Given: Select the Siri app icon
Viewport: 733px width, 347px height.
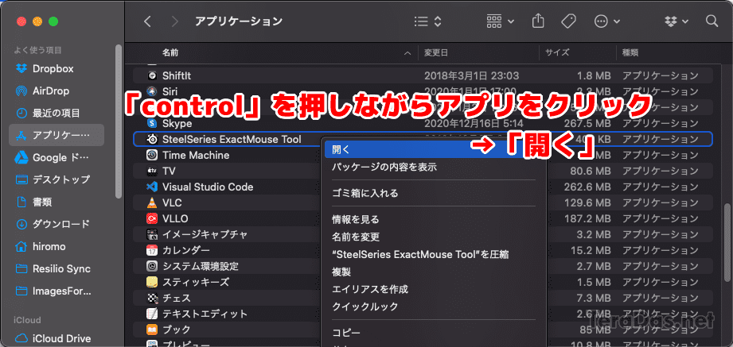Looking at the screenshot, I should [x=152, y=91].
